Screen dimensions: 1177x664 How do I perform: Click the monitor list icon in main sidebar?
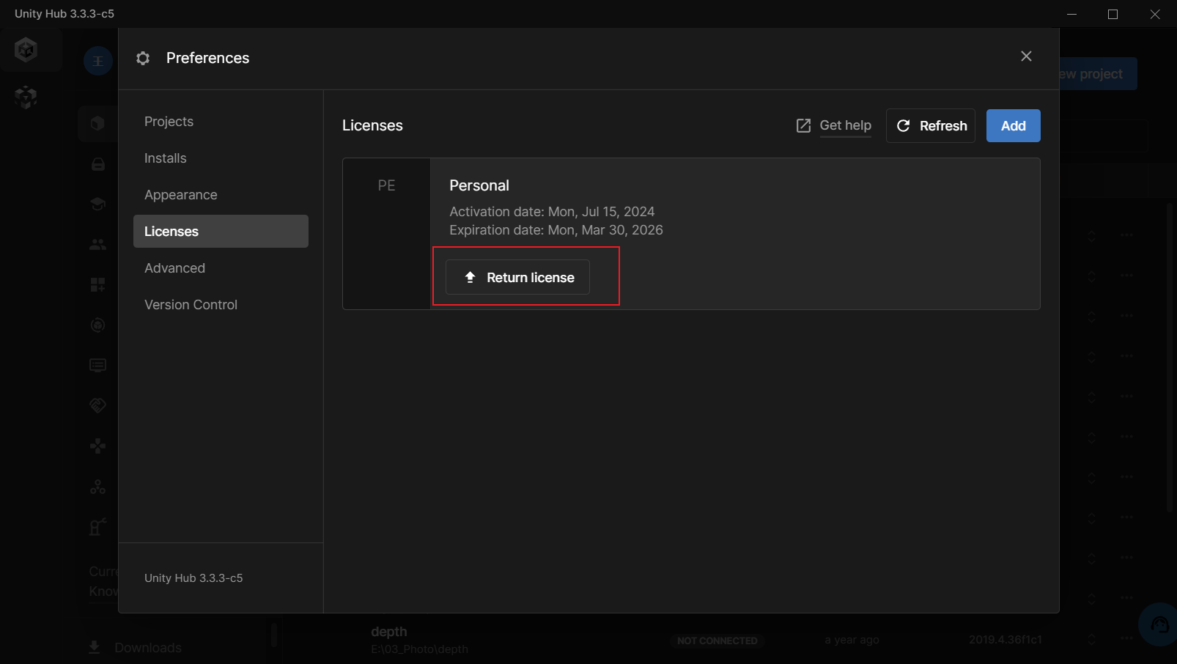tap(97, 365)
